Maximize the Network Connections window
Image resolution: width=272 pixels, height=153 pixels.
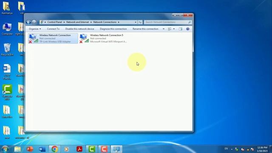[x=180, y=15]
